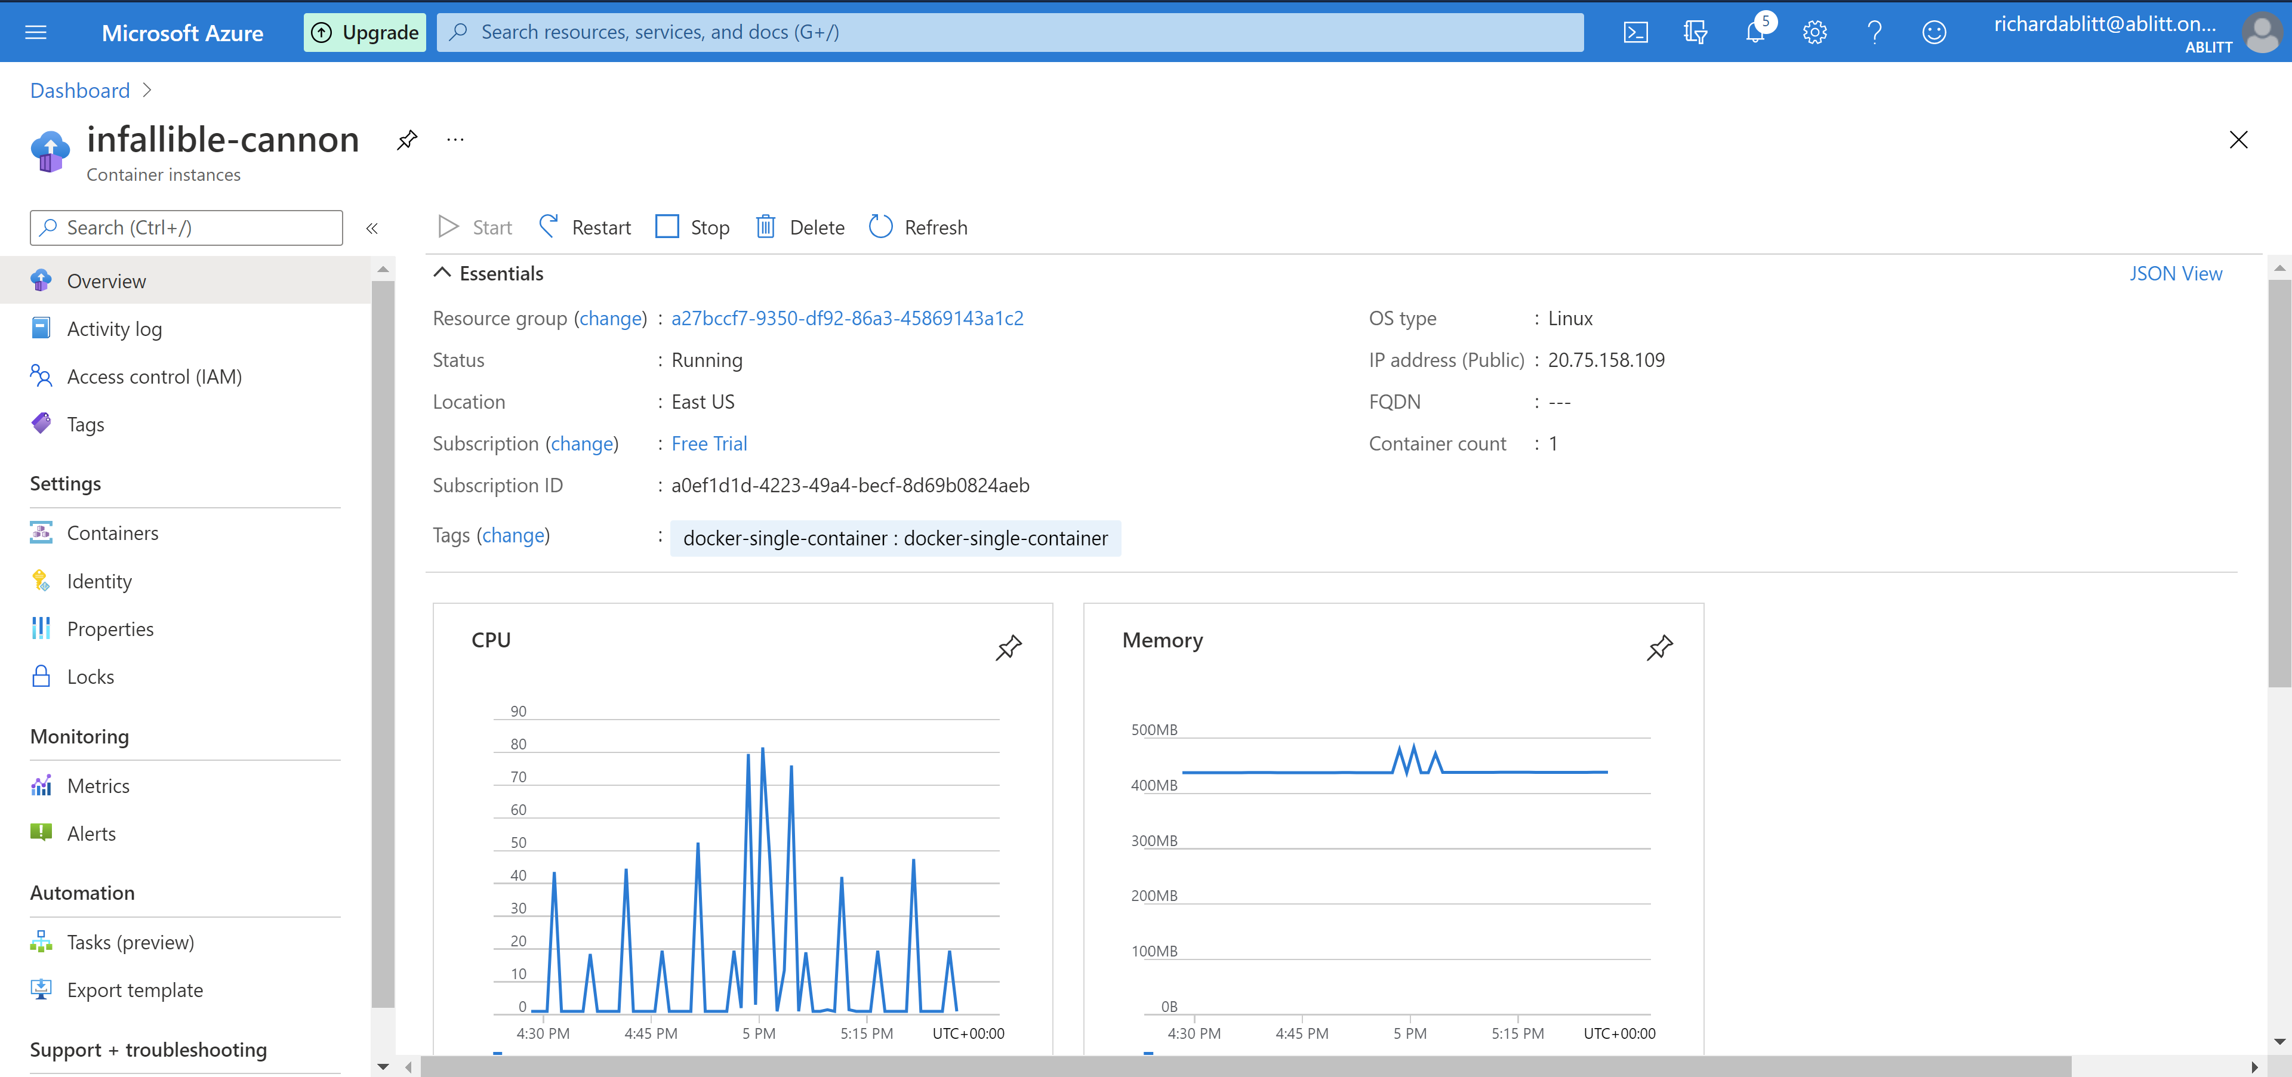2292x1077 pixels.
Task: Open Cloud Shell from the top bar
Action: [1635, 33]
